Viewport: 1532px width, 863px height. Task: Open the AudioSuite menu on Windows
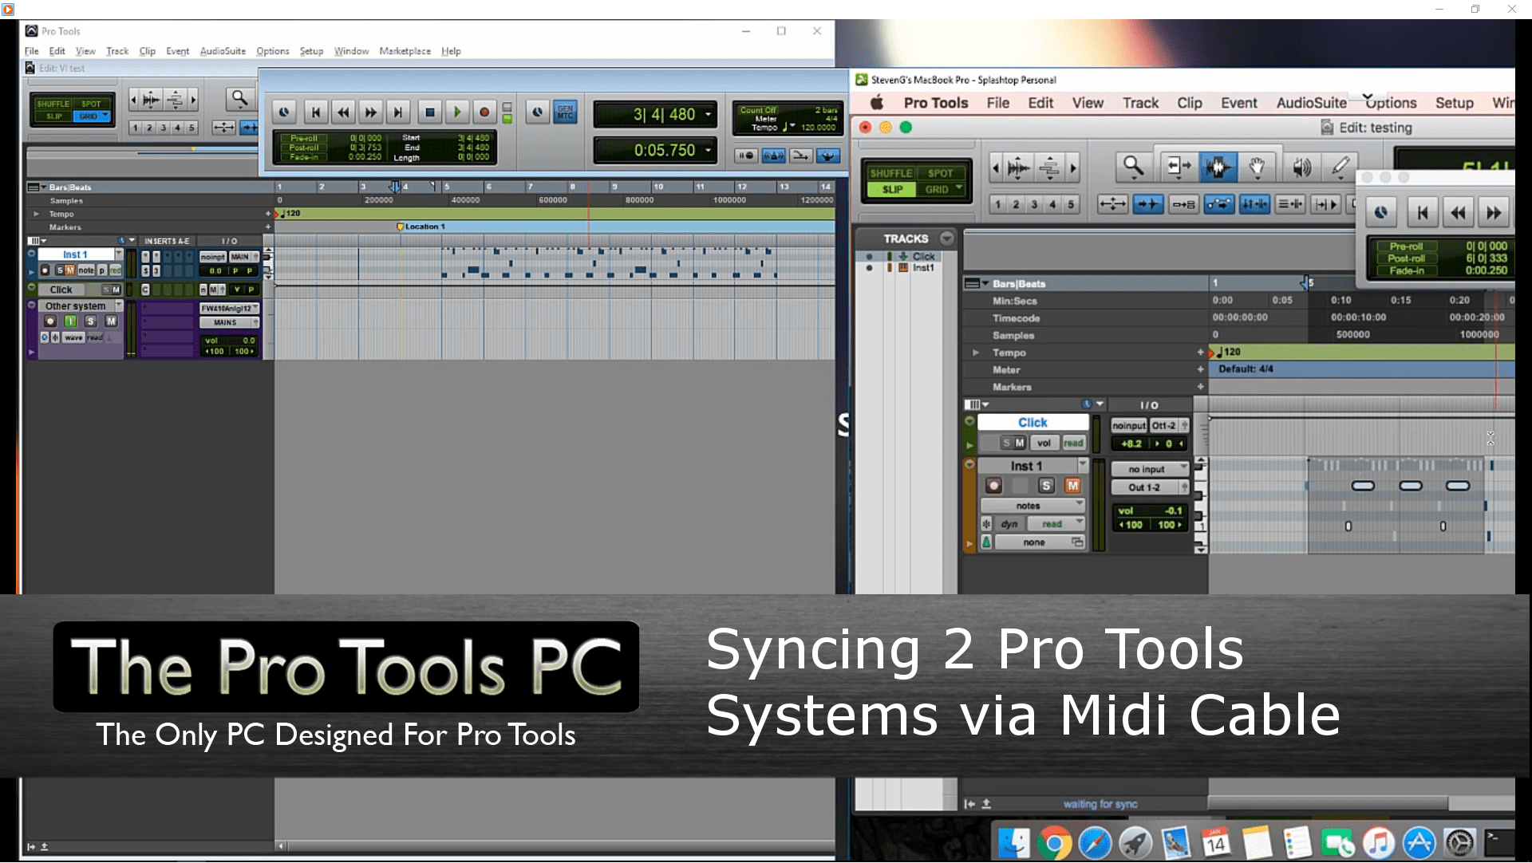click(x=223, y=51)
